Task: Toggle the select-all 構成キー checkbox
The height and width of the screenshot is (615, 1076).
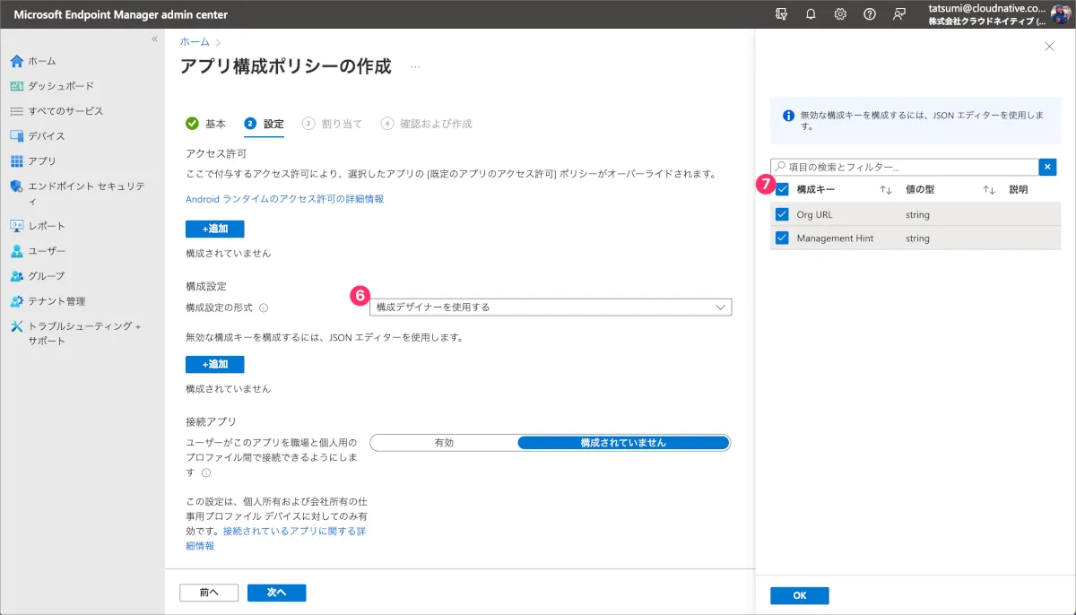Action: (x=782, y=190)
